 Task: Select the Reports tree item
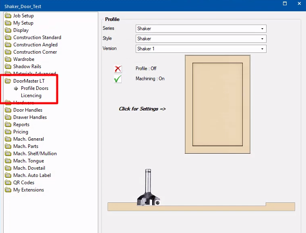[21, 125]
